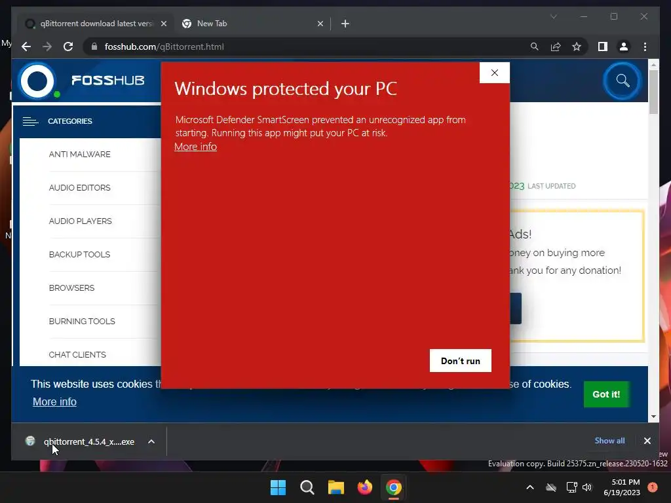The image size is (671, 503).
Task: Open the notification badge icon
Action: (x=653, y=487)
